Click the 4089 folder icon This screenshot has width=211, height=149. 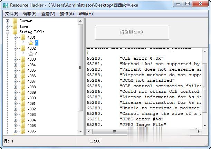23,92
